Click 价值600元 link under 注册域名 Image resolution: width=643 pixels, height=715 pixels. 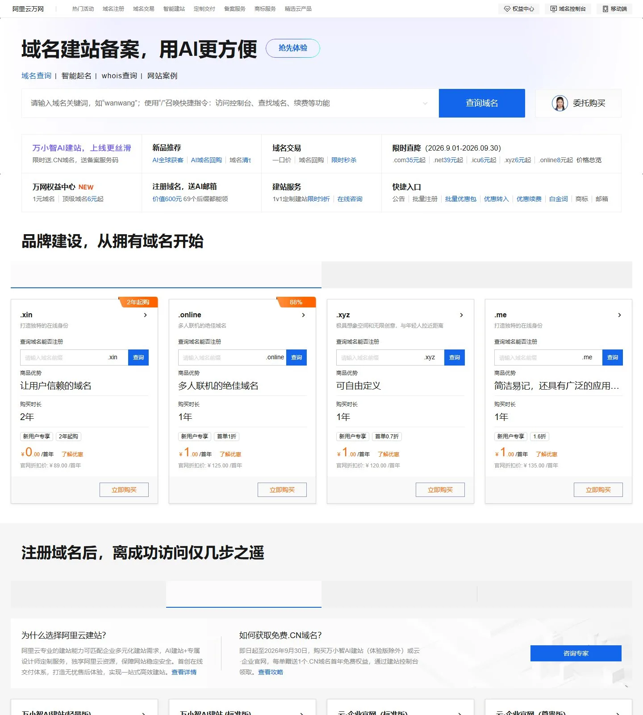pyautogui.click(x=167, y=199)
